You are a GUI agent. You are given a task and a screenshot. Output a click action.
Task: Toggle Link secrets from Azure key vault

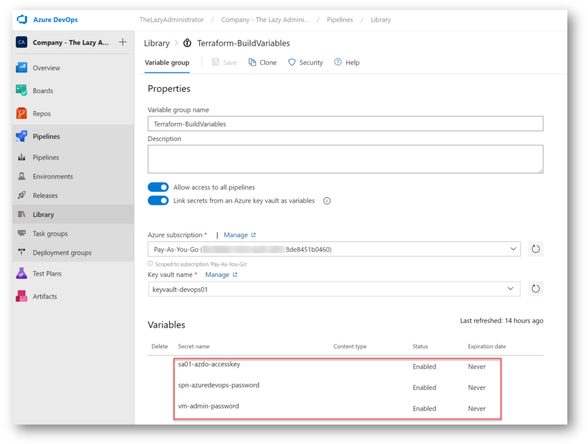tap(158, 200)
